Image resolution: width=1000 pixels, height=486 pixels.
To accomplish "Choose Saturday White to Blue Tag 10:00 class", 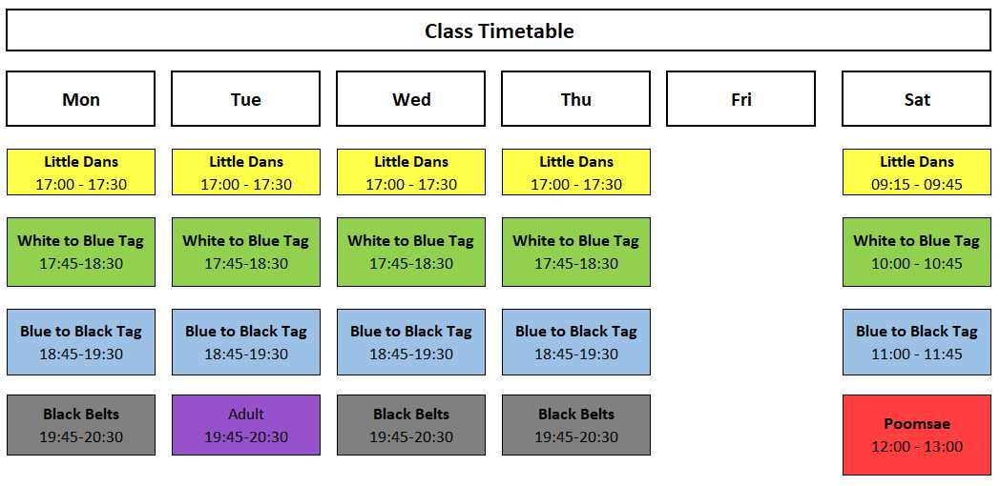I will (916, 253).
